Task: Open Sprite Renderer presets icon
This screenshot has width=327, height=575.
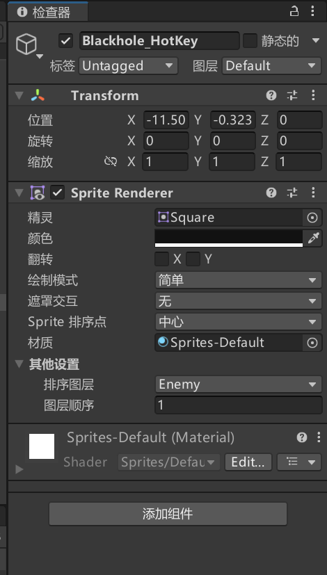Action: click(x=292, y=193)
